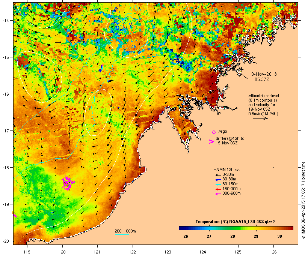Screen dimensions: 308x255
Task: Click the 'Argo' legend label
Action: click(223, 131)
